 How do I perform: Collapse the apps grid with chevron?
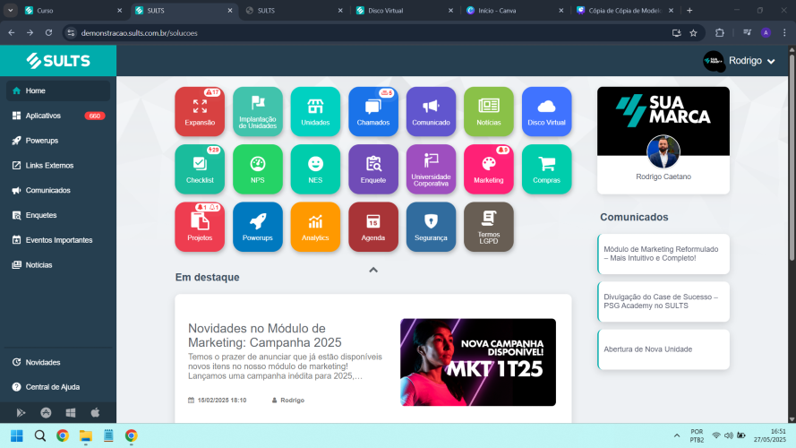(x=373, y=270)
